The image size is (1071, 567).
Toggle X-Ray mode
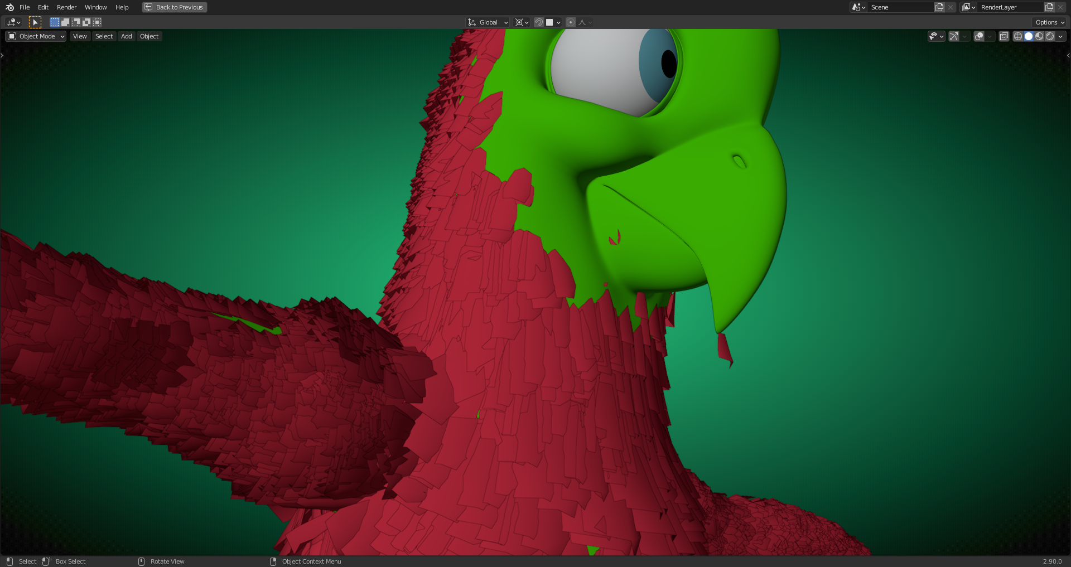[1004, 36]
